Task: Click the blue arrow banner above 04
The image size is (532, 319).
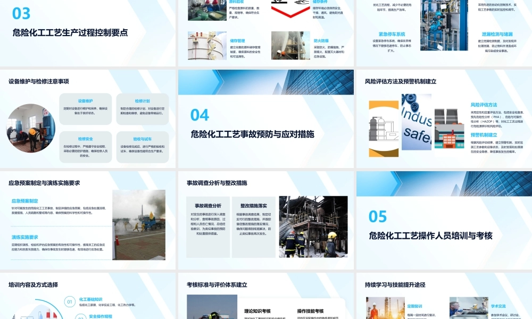Action: click(x=265, y=82)
